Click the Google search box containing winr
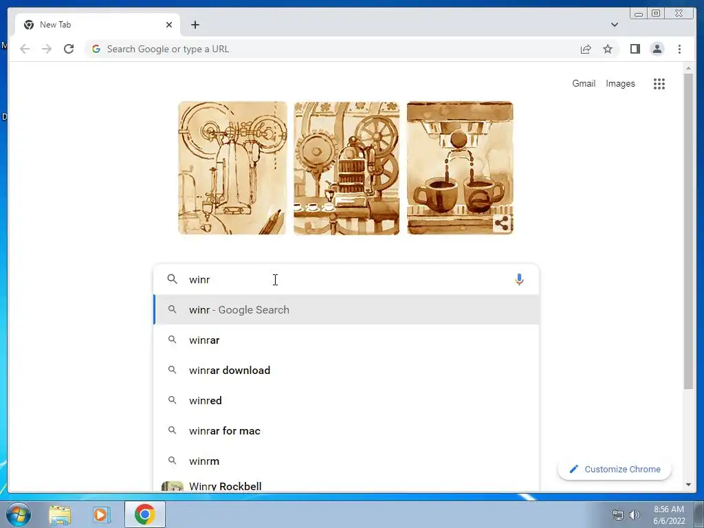The image size is (704, 528). tap(346, 279)
